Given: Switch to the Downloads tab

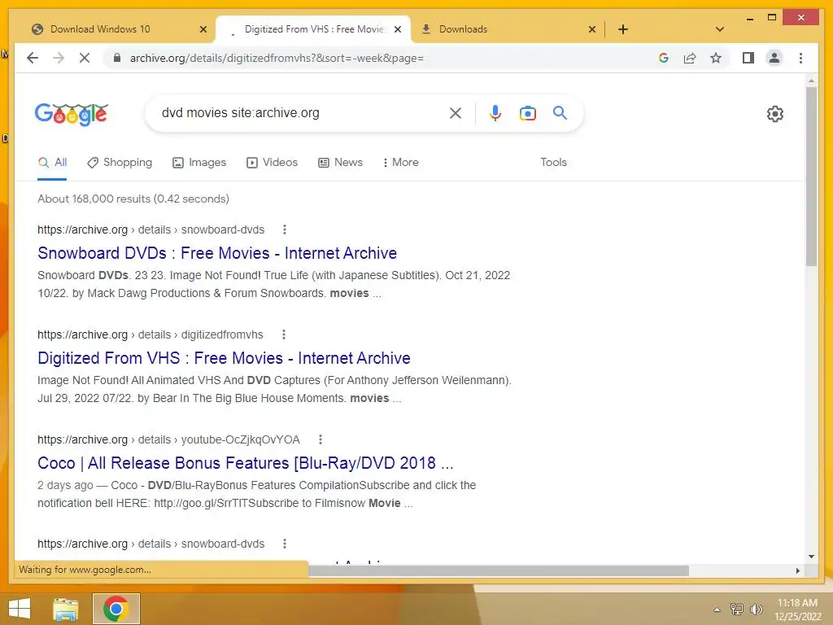Looking at the screenshot, I should coord(508,29).
